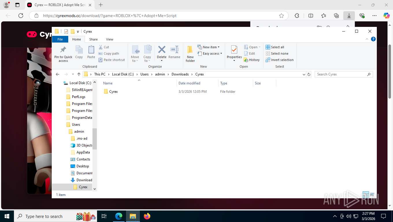Collapse the ribbon with the chevron
The width and height of the screenshot is (393, 222).
(367, 39)
